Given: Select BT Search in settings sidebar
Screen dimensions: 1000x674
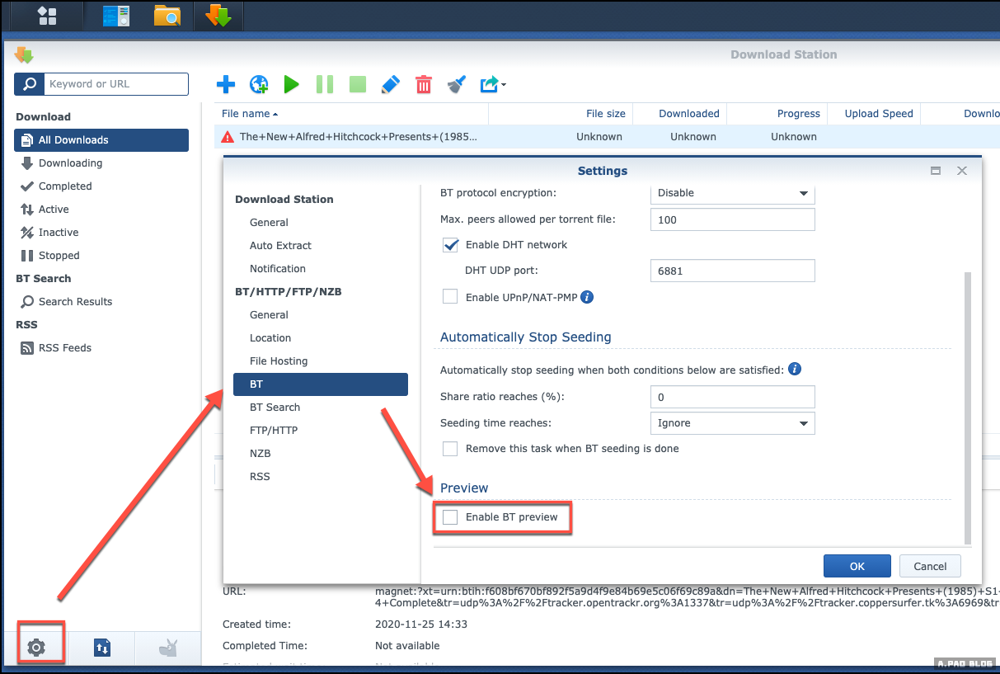Looking at the screenshot, I should (x=275, y=408).
